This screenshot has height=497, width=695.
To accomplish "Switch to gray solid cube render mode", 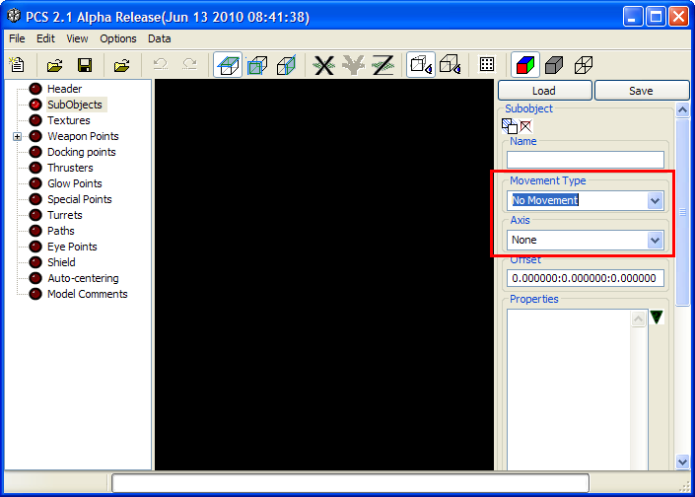I will click(x=554, y=65).
